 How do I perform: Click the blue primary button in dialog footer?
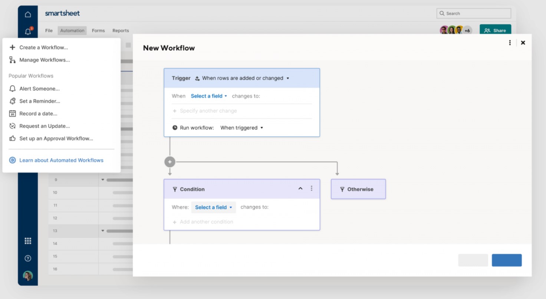[507, 260]
